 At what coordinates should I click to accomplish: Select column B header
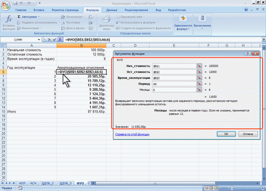[x=82, y=45]
